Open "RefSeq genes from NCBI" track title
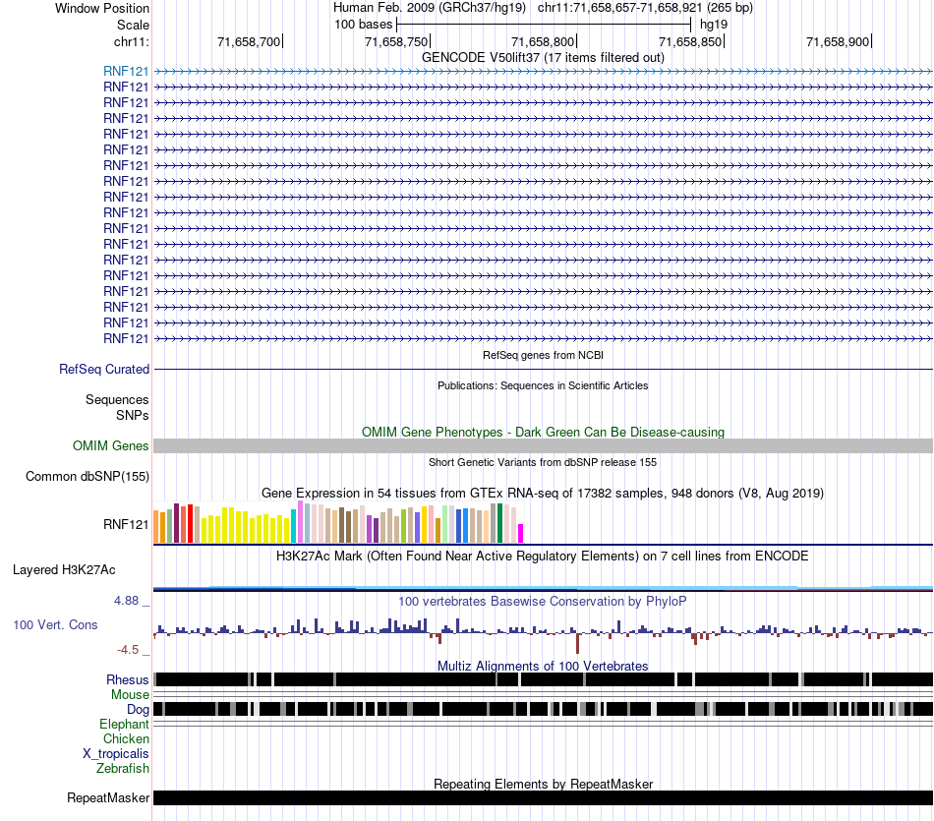 coord(543,355)
